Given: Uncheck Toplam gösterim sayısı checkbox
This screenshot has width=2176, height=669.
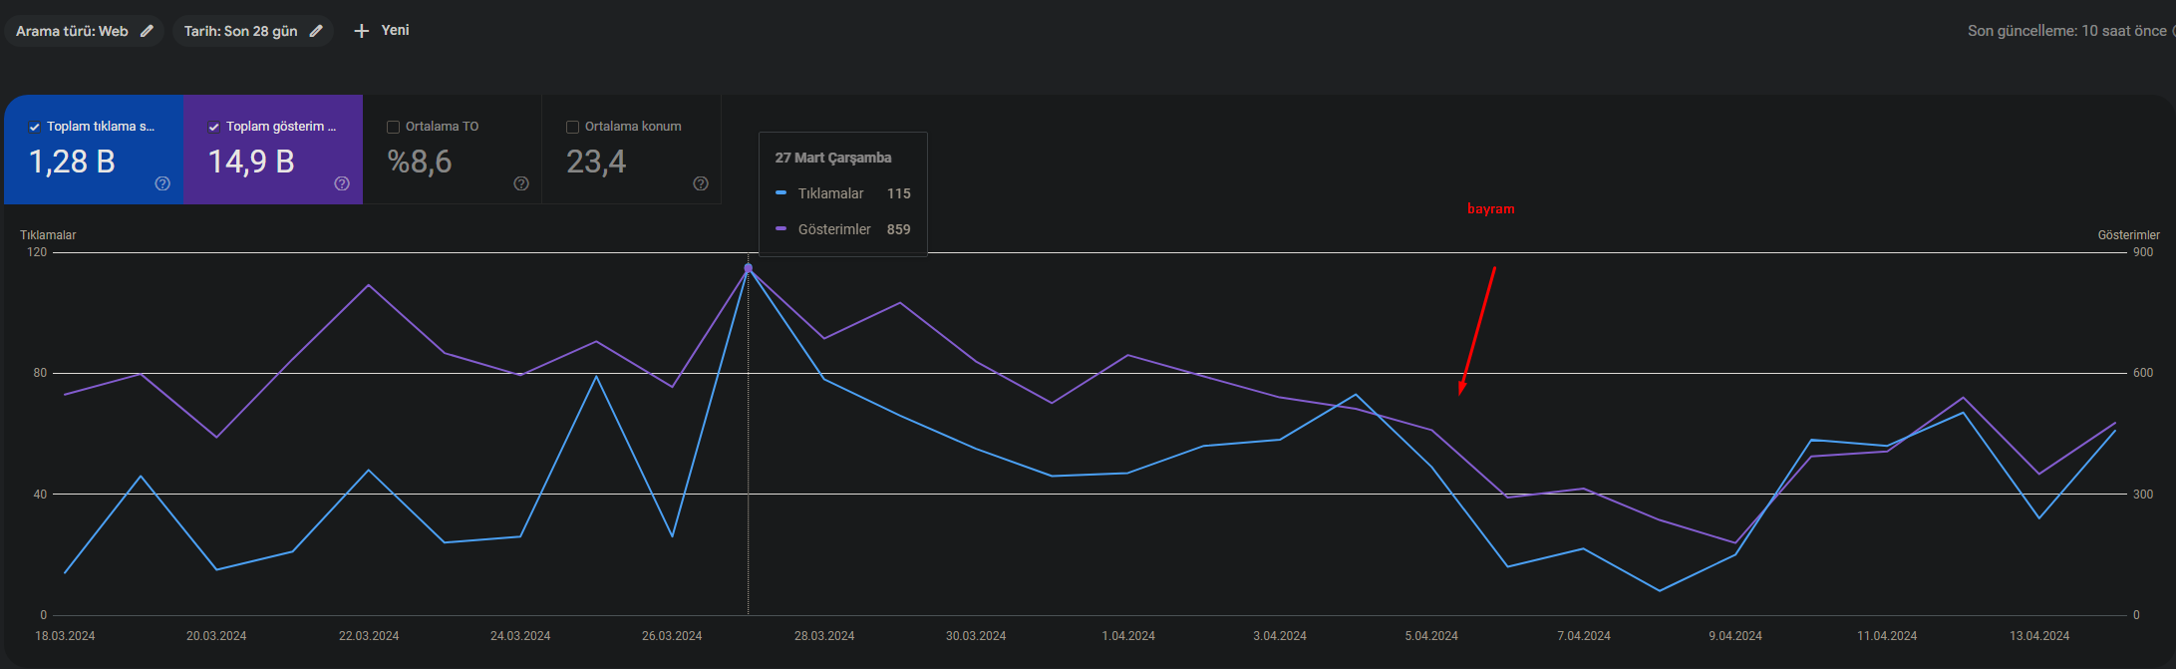Looking at the screenshot, I should click(x=213, y=127).
